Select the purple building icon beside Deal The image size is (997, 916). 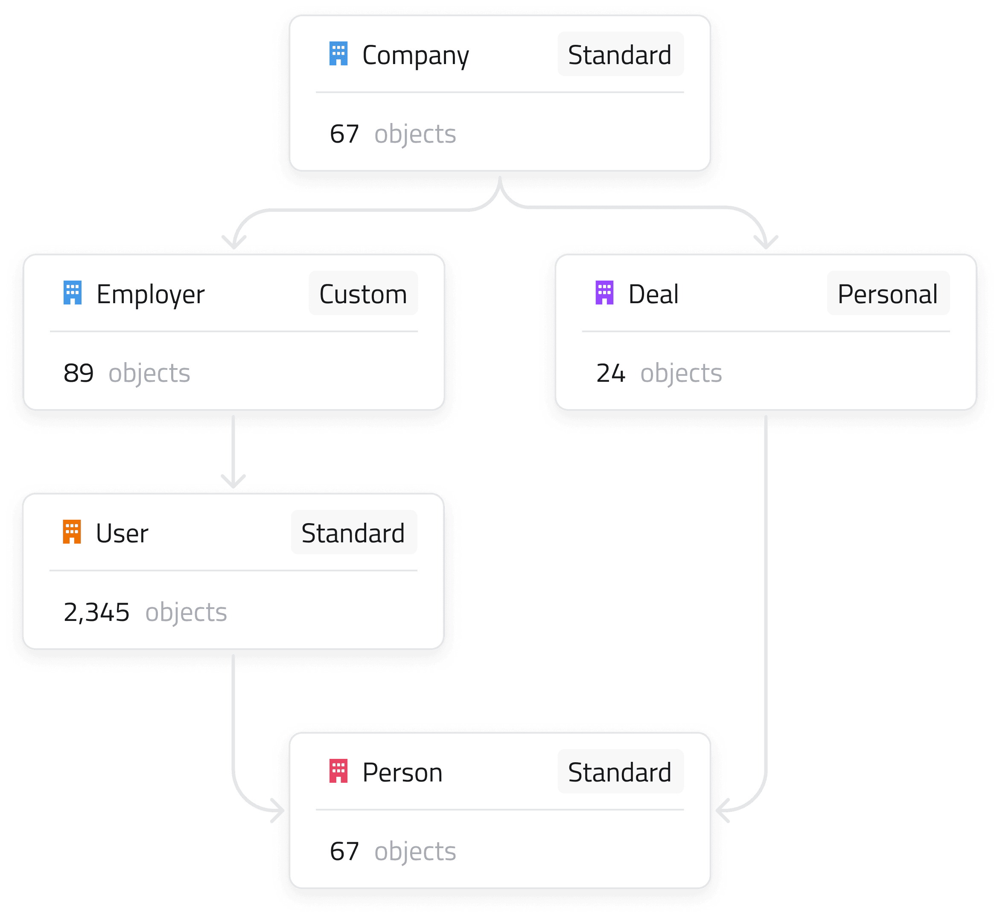(x=604, y=293)
